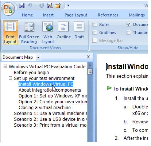Go to About integration components heading
The width and height of the screenshot is (151, 146).
click(50, 90)
